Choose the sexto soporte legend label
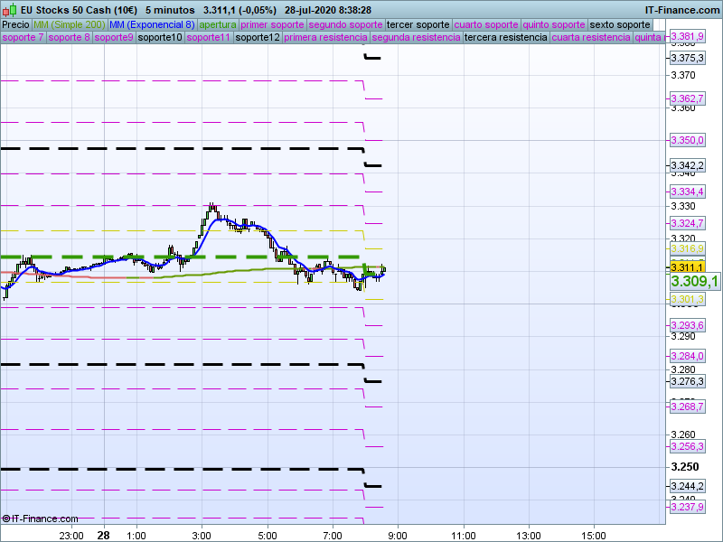Screen dimensions: 723x542 [619, 24]
